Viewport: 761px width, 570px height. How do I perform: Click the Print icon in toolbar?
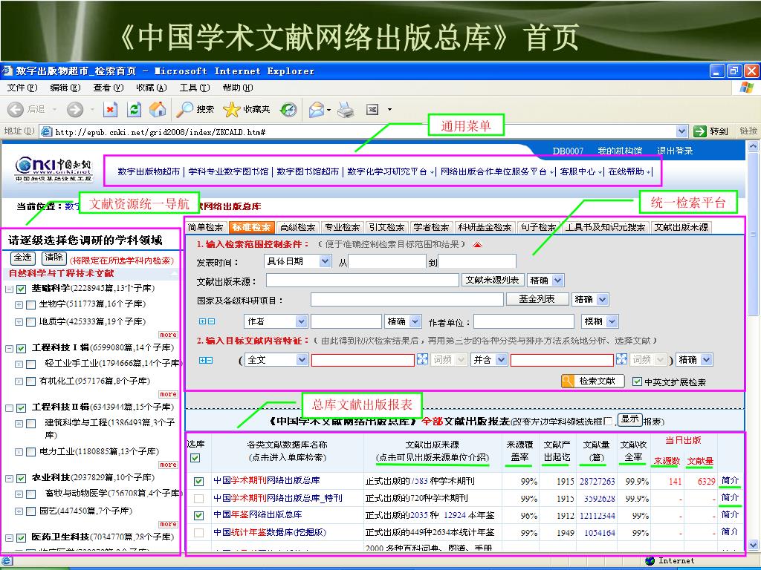click(346, 110)
